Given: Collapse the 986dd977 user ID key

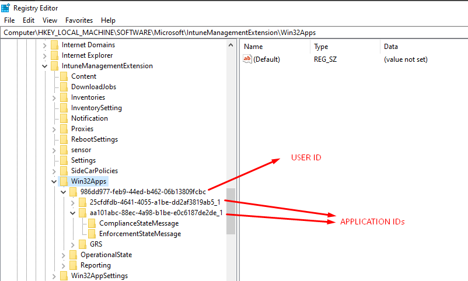Looking at the screenshot, I should coord(63,192).
